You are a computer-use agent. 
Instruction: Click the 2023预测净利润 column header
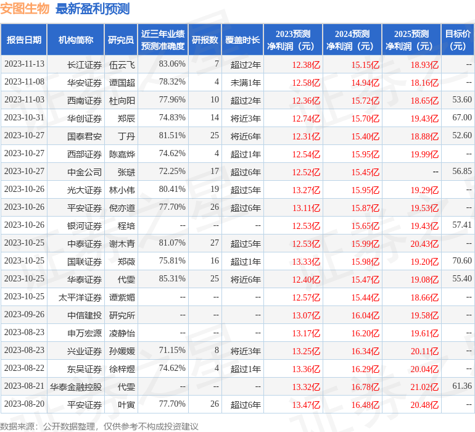click(x=293, y=39)
